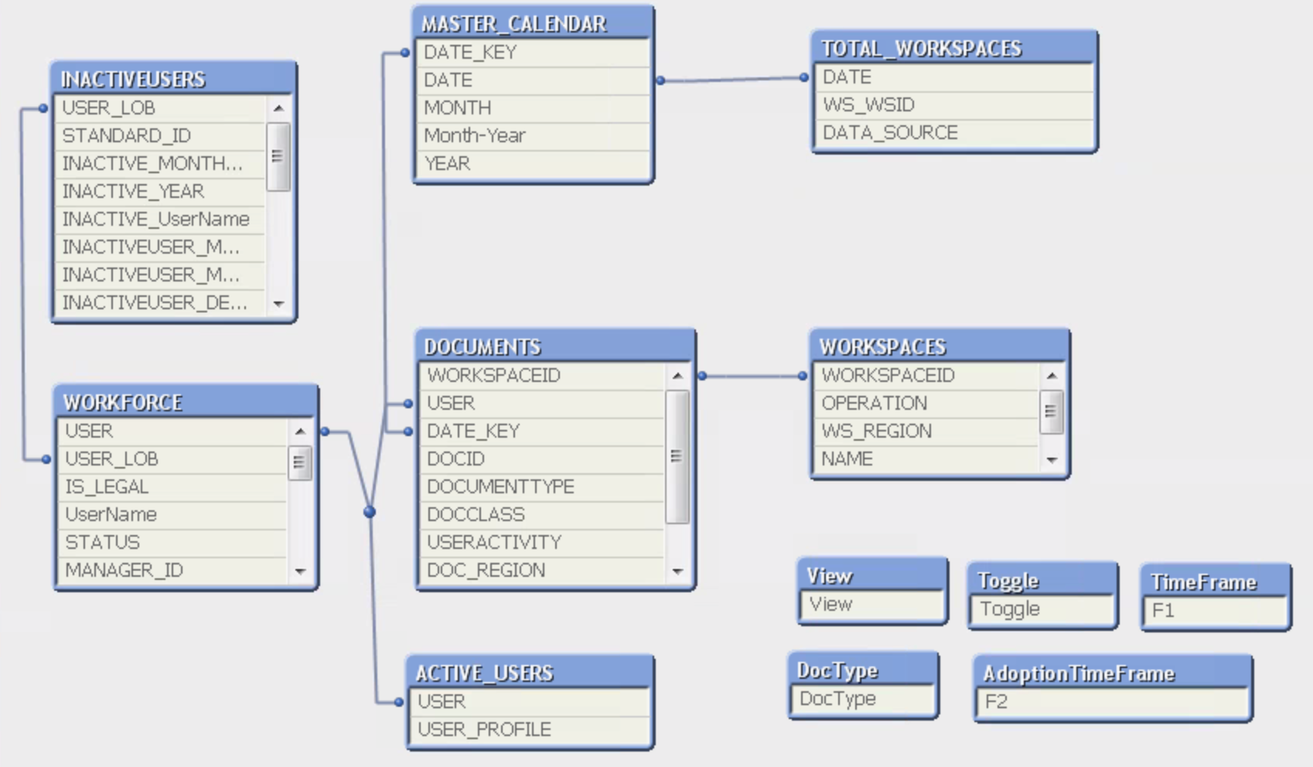The width and height of the screenshot is (1313, 767).
Task: Select USER_PROFILE field in ACTIVE_USERS
Action: coord(530,730)
